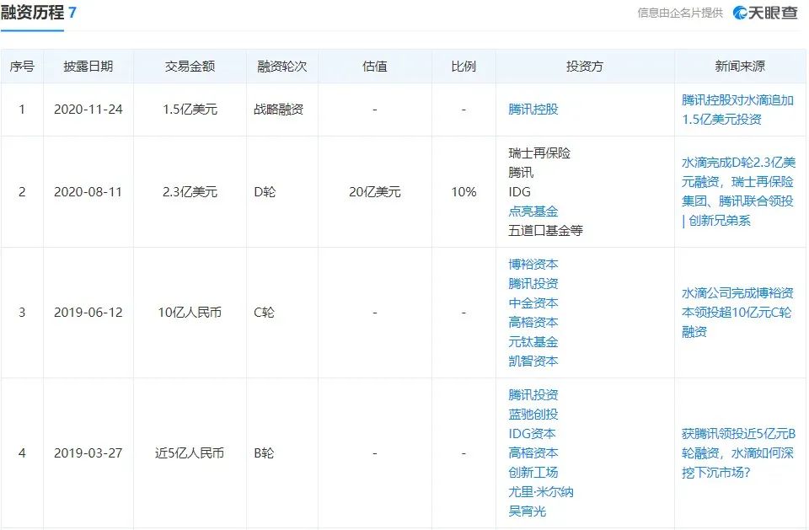809x530 pixels.
Task: Open investor link 点亮基金
Action: click(533, 211)
